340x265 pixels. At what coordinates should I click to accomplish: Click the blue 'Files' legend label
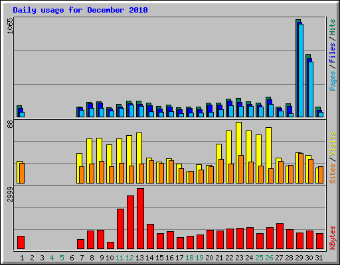click(333, 52)
